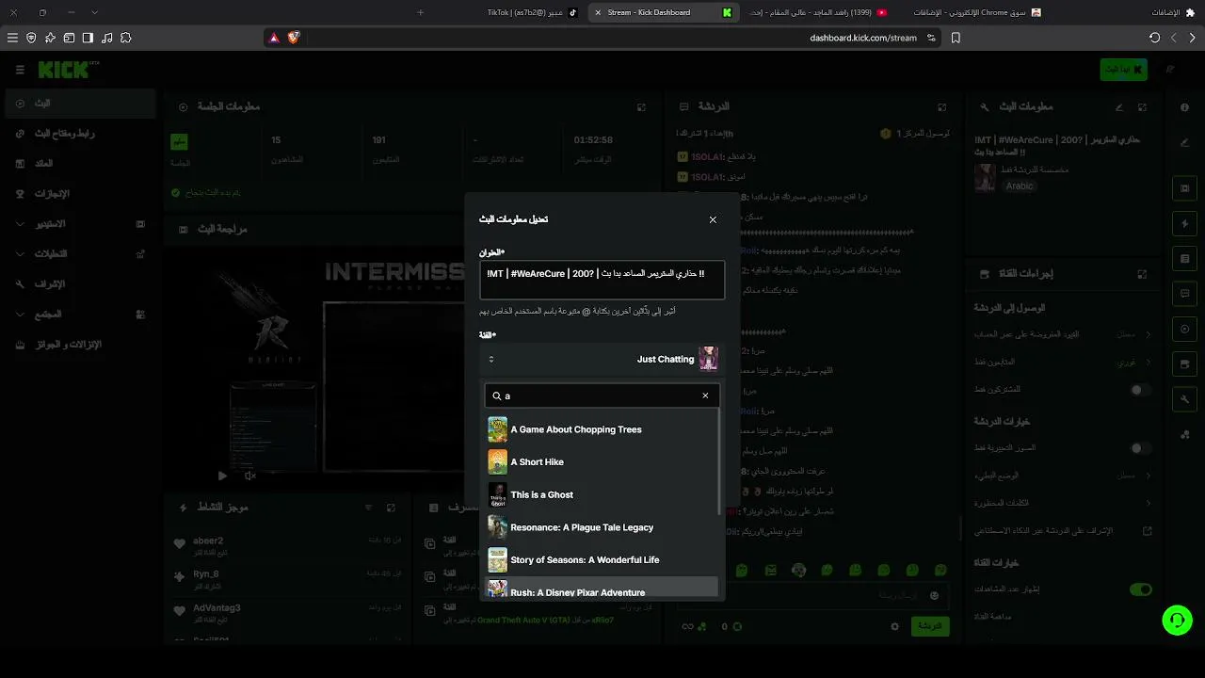Toggle the المشتركون فقط switch
The height and width of the screenshot is (678, 1205).
point(1140,389)
